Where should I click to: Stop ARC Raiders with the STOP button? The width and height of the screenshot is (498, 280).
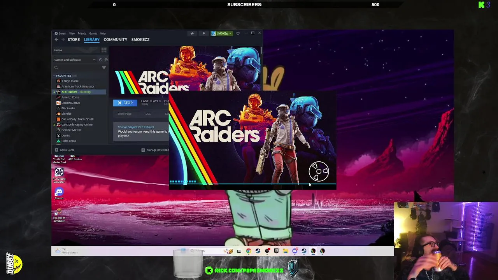(x=125, y=103)
